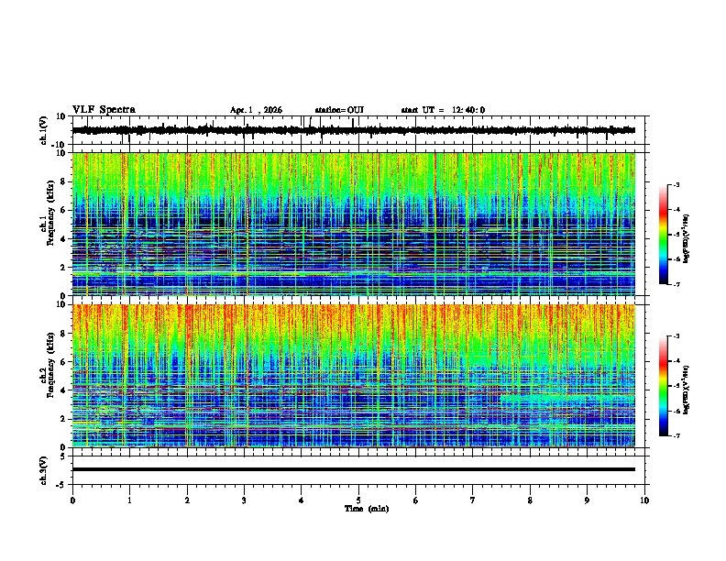Click time-axis tick label "6"
726x561 pixels.
(416, 500)
